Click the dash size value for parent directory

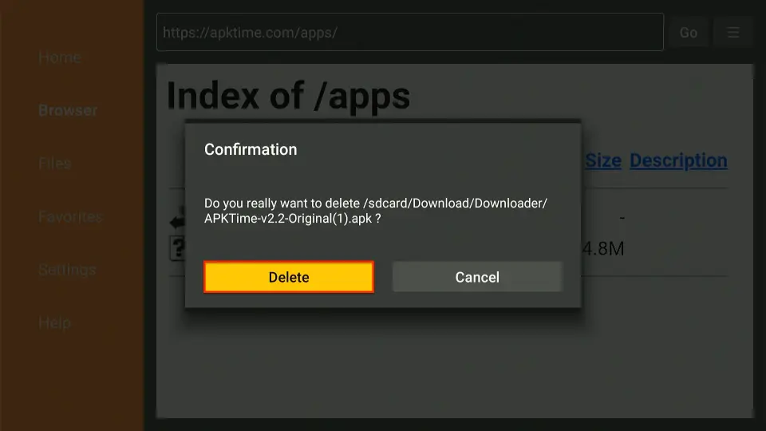coord(621,217)
